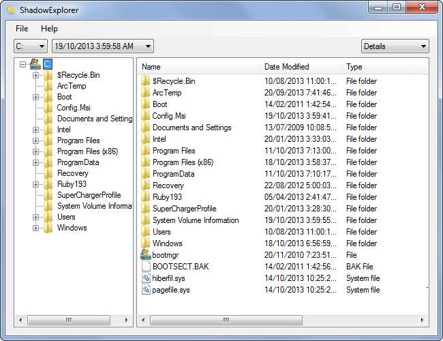The image size is (443, 341).
Task: Expand Ruby193 in the tree
Action: (x=36, y=184)
